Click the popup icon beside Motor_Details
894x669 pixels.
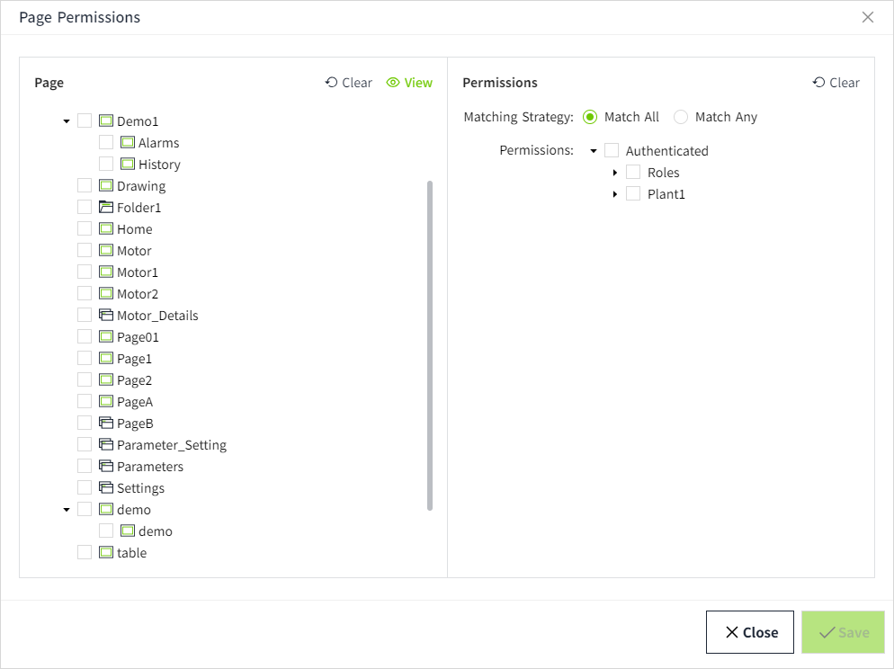106,316
